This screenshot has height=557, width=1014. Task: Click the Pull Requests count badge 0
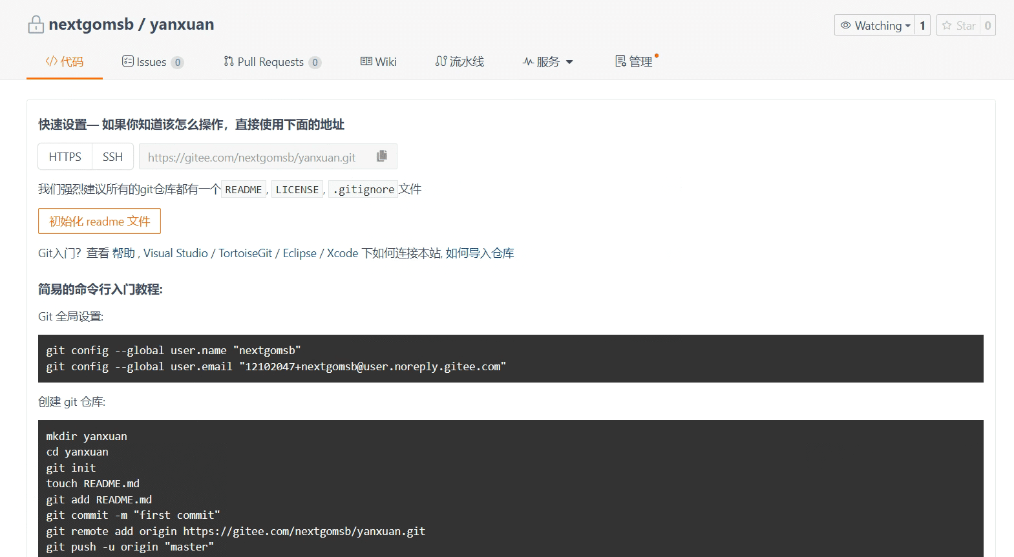point(315,63)
